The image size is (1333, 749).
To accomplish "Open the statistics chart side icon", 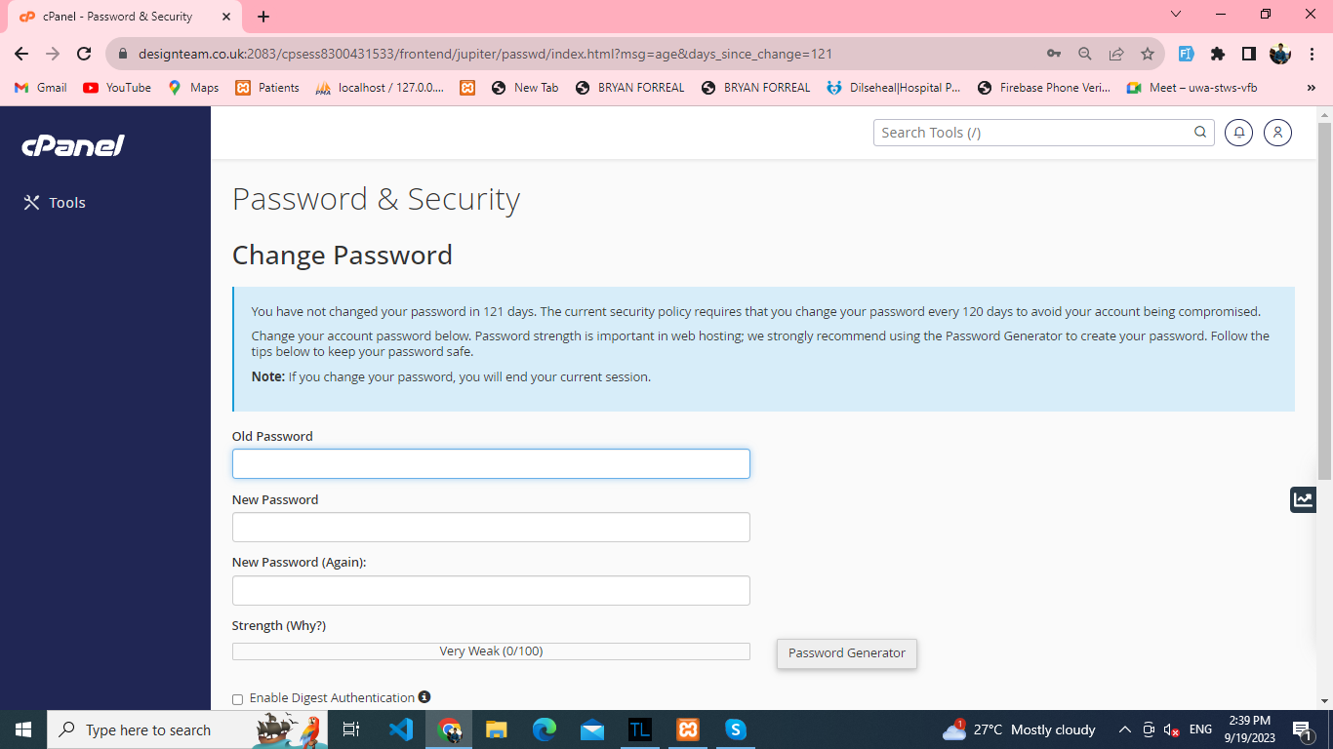I will (x=1303, y=499).
